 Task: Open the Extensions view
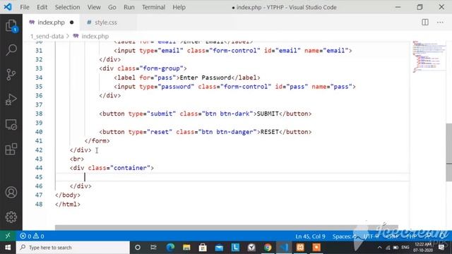(x=11, y=149)
